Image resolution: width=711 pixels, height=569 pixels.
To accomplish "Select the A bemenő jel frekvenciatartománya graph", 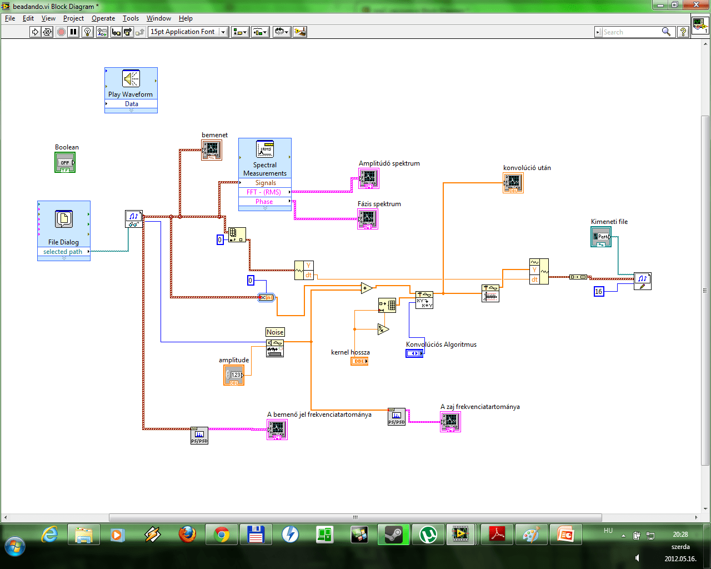I will click(x=277, y=430).
